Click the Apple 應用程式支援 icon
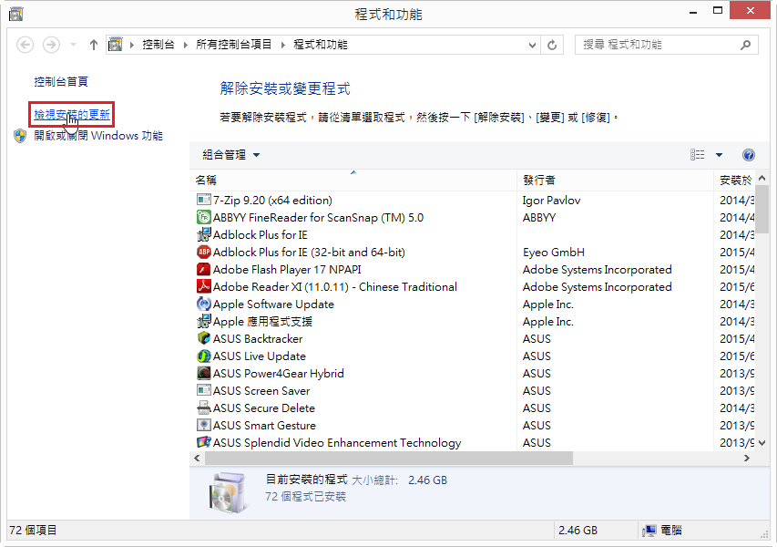 (x=203, y=321)
